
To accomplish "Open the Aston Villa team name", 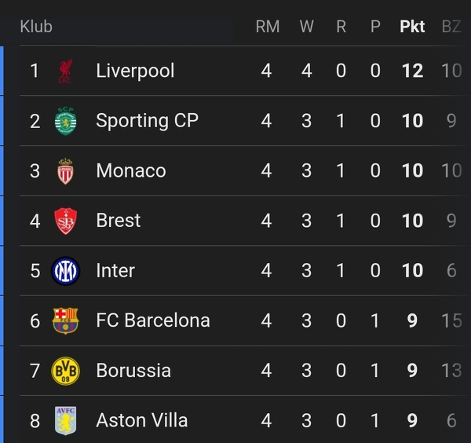I will [141, 420].
